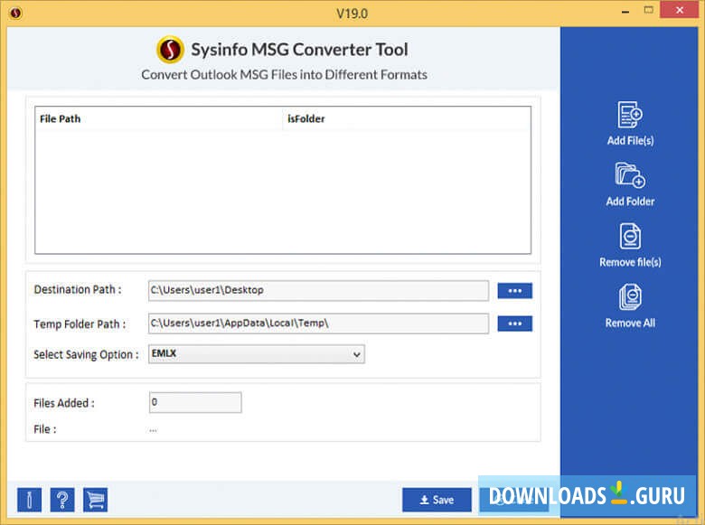705x525 pixels.
Task: Minimize the V19.0 window
Action: click(x=625, y=11)
